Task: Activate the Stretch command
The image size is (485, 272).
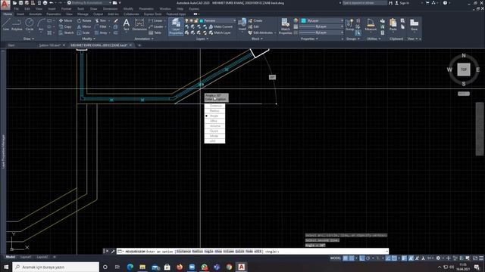Action: pyautogui.click(x=66, y=32)
